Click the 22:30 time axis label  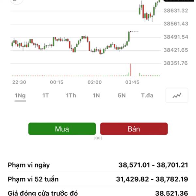tap(19, 82)
